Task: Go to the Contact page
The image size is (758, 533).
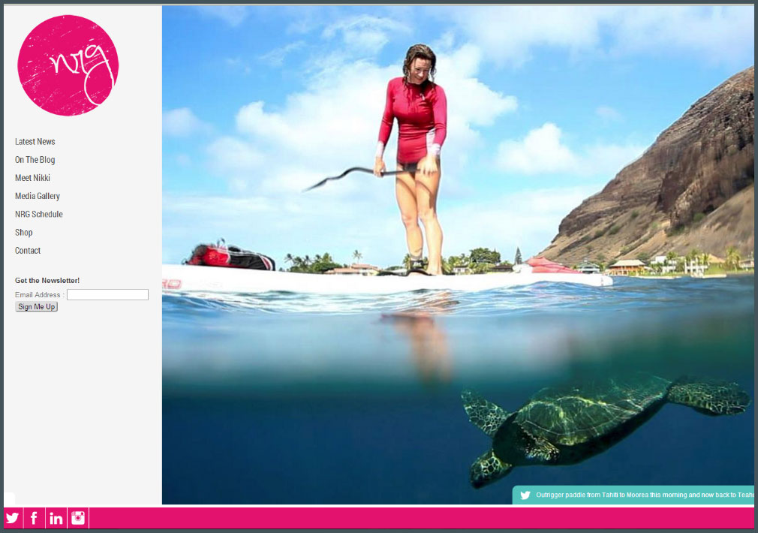Action: point(28,251)
